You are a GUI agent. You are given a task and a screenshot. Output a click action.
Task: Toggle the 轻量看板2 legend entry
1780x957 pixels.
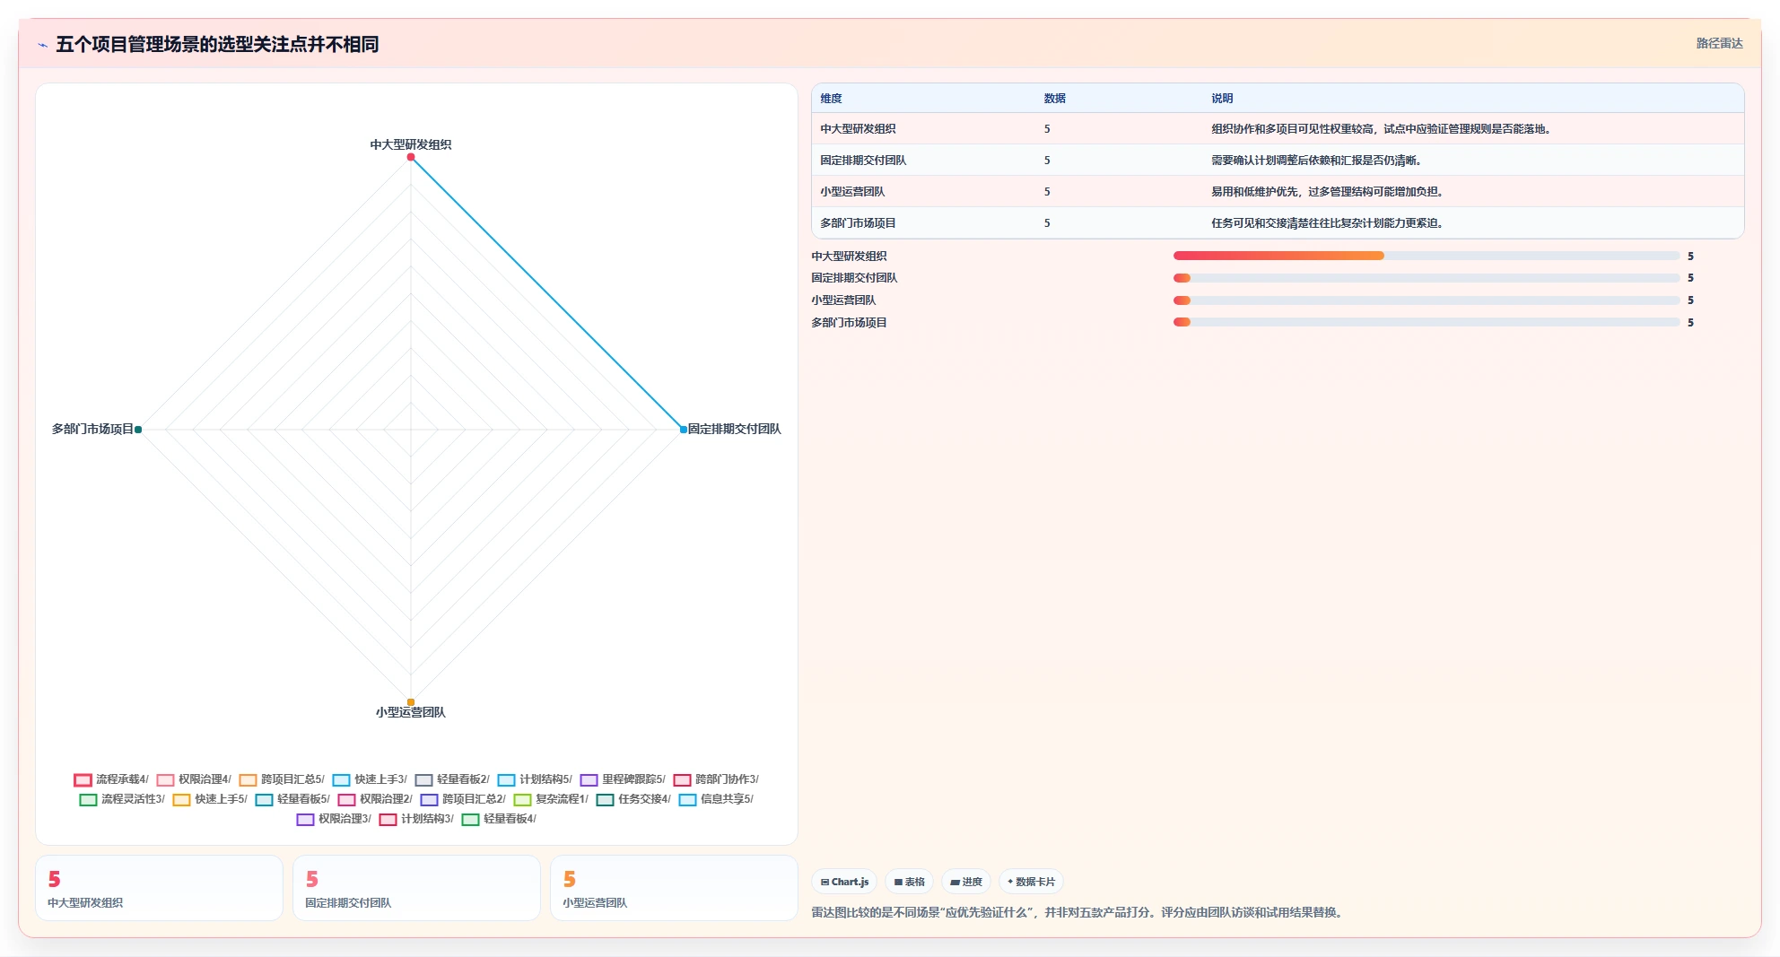point(452,779)
